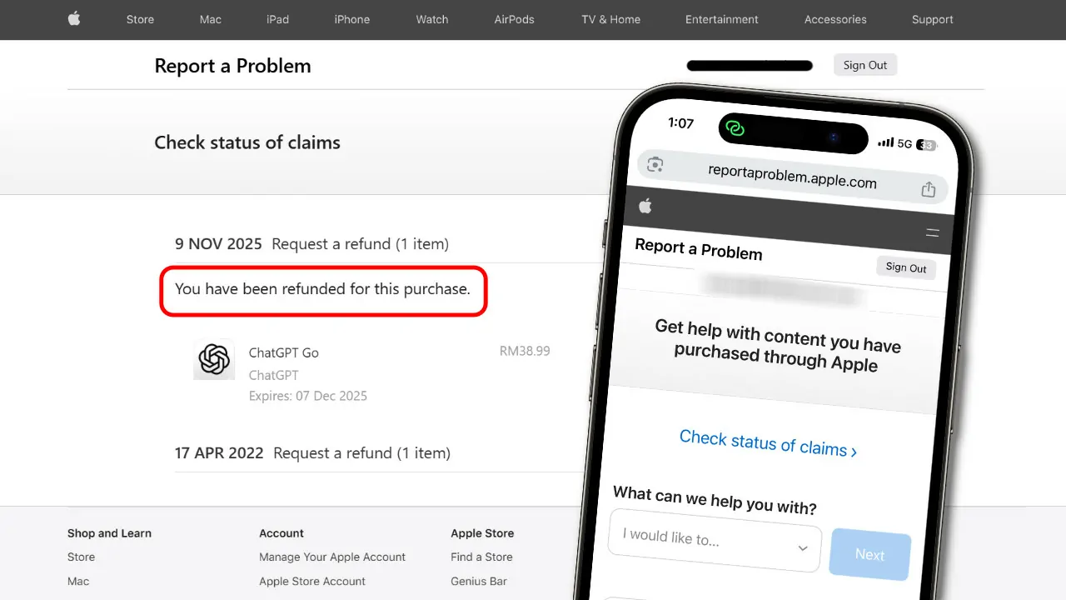Tap Sign Out on the phone screen
Viewport: 1066px width, 600px height.
[x=906, y=267]
